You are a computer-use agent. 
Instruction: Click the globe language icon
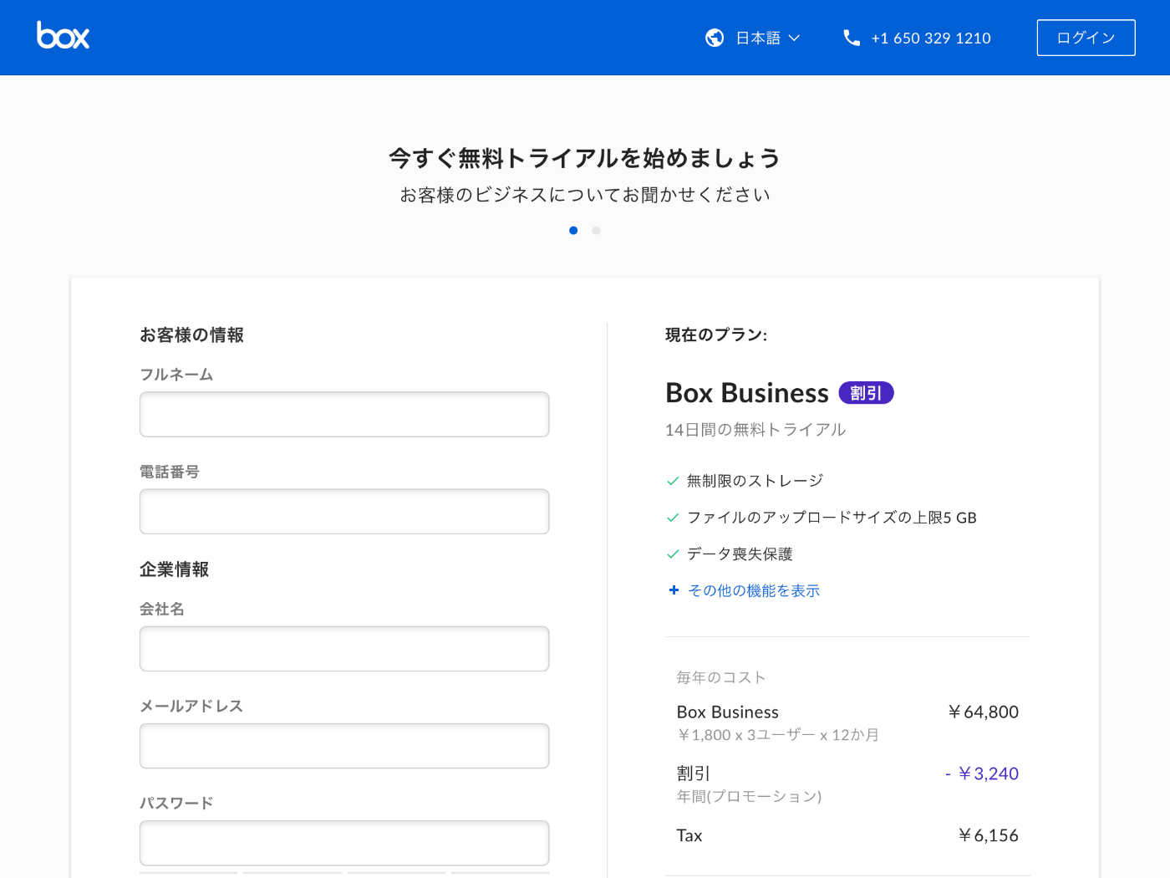pyautogui.click(x=715, y=38)
